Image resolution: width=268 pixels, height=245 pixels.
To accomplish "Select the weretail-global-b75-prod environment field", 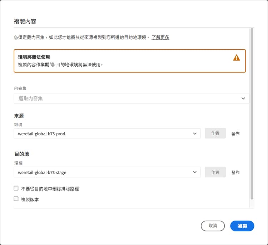I will [x=104, y=134].
